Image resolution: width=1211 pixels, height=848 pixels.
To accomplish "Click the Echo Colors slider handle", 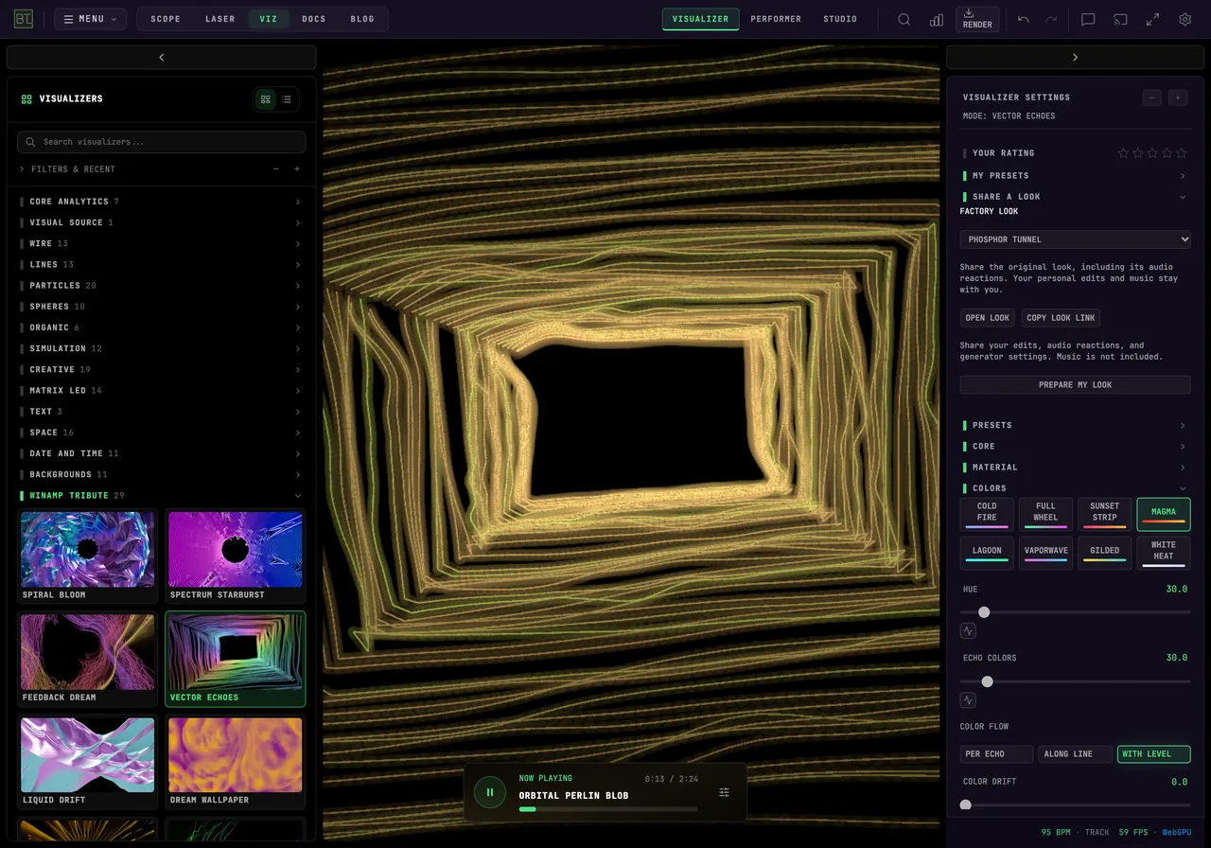I will 988,682.
